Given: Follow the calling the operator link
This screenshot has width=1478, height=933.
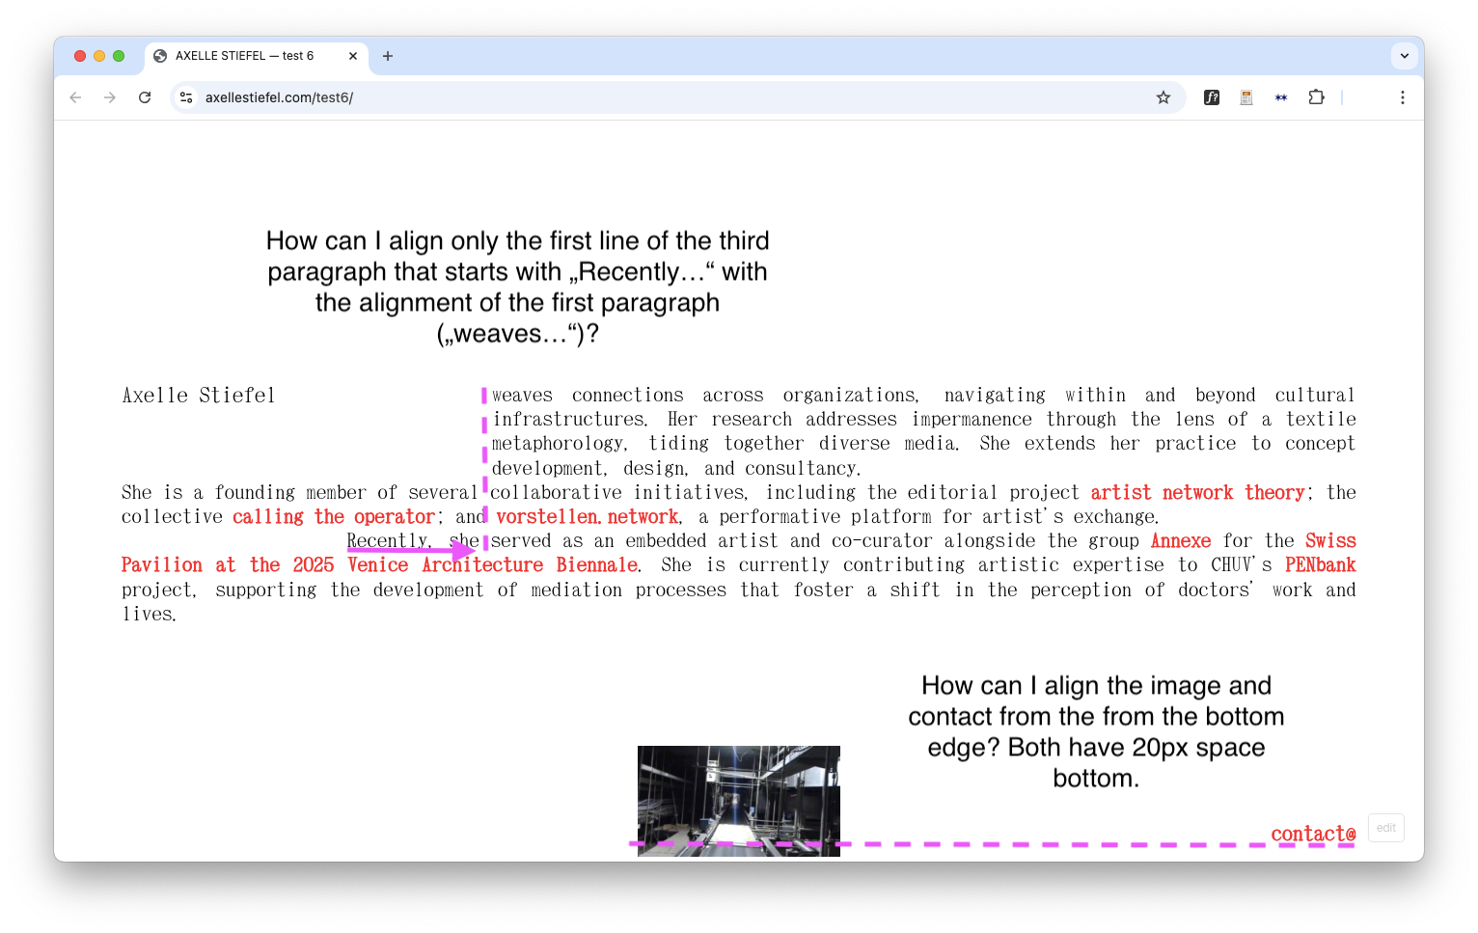Looking at the screenshot, I should 333,517.
